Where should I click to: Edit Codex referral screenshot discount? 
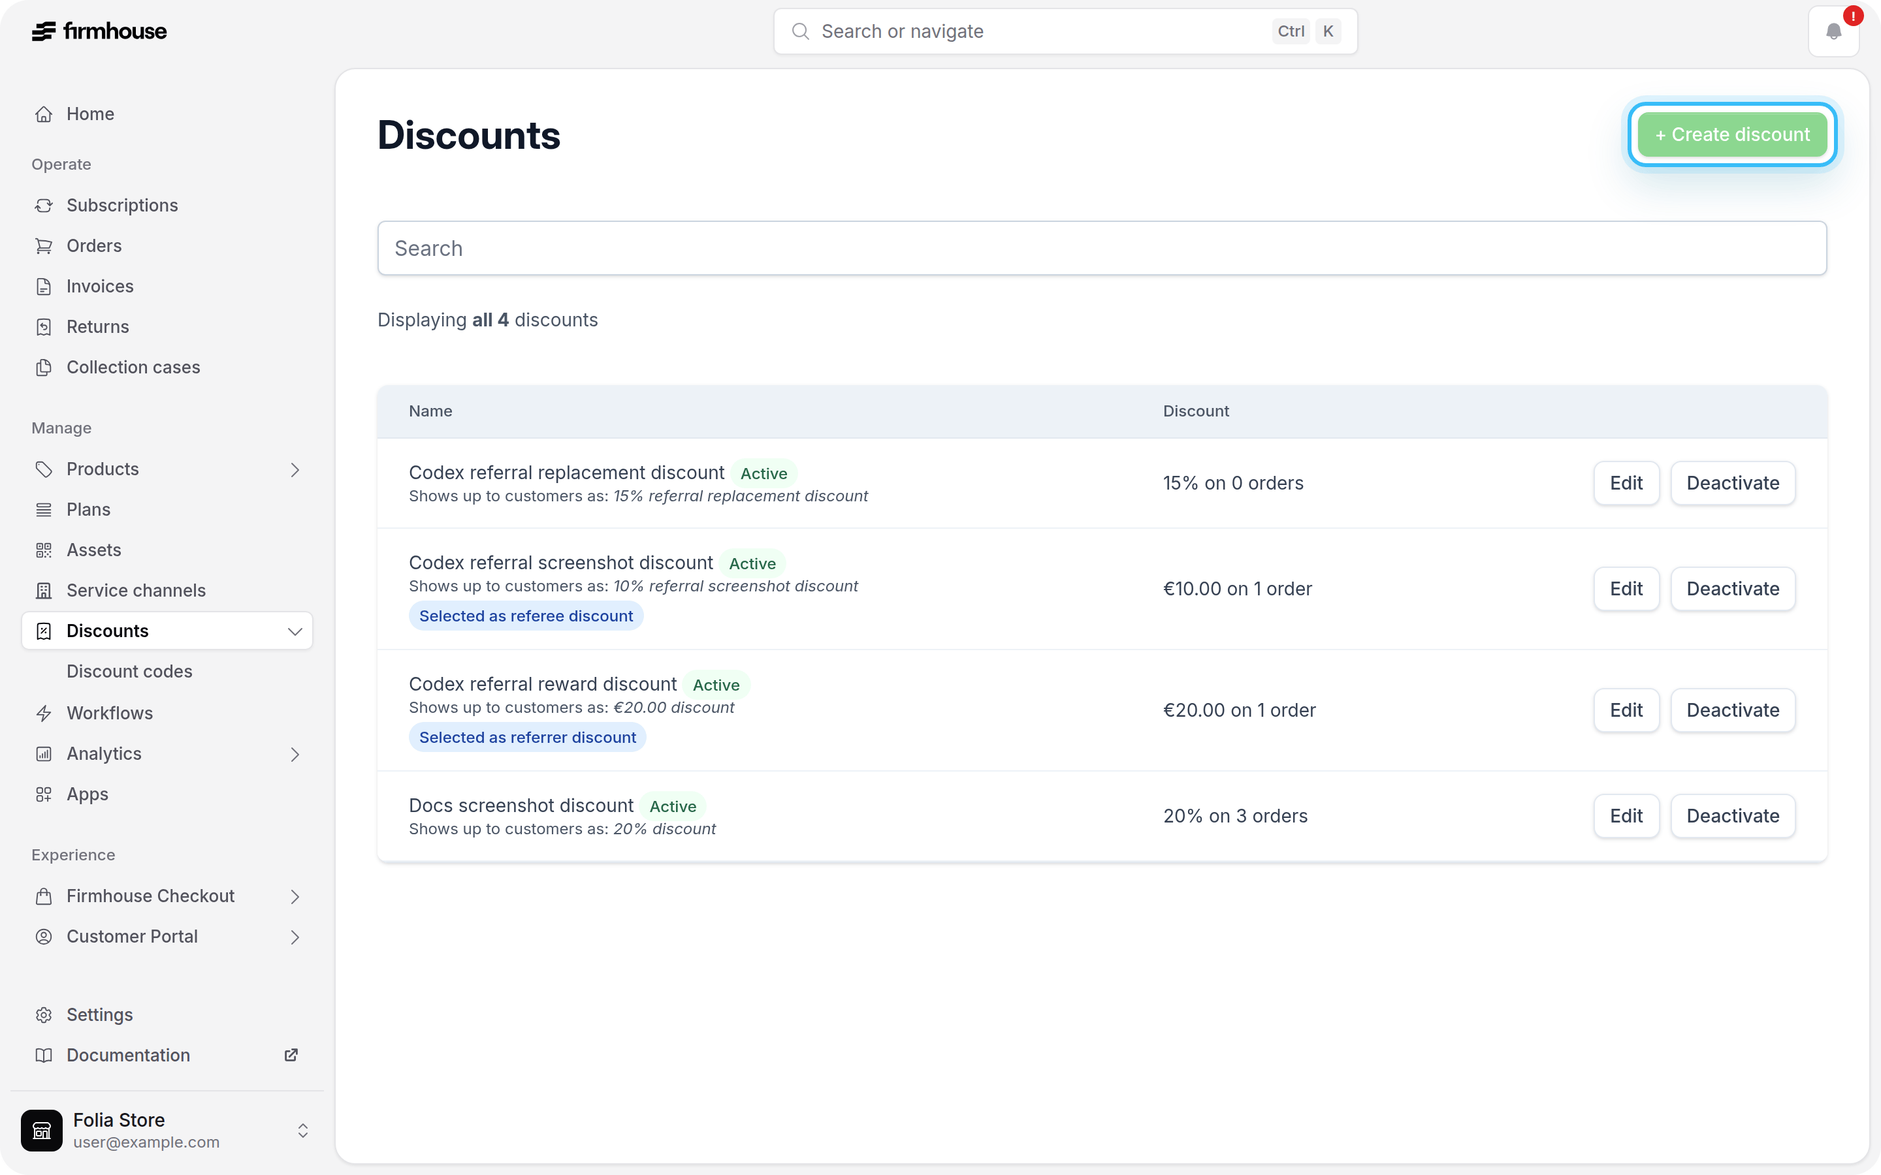pyautogui.click(x=1626, y=589)
